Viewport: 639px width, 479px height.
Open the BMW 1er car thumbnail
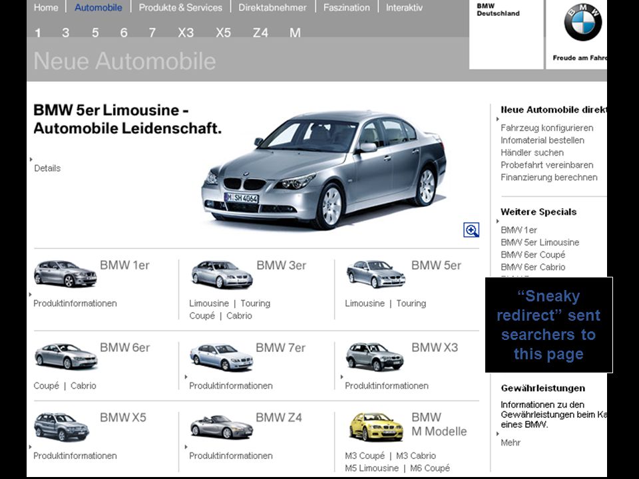[65, 273]
